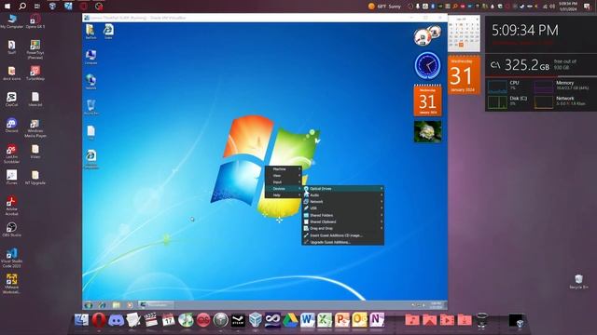This screenshot has height=335, width=597.
Task: Open NT Upgrade folder on desktop
Action: pyautogui.click(x=35, y=178)
